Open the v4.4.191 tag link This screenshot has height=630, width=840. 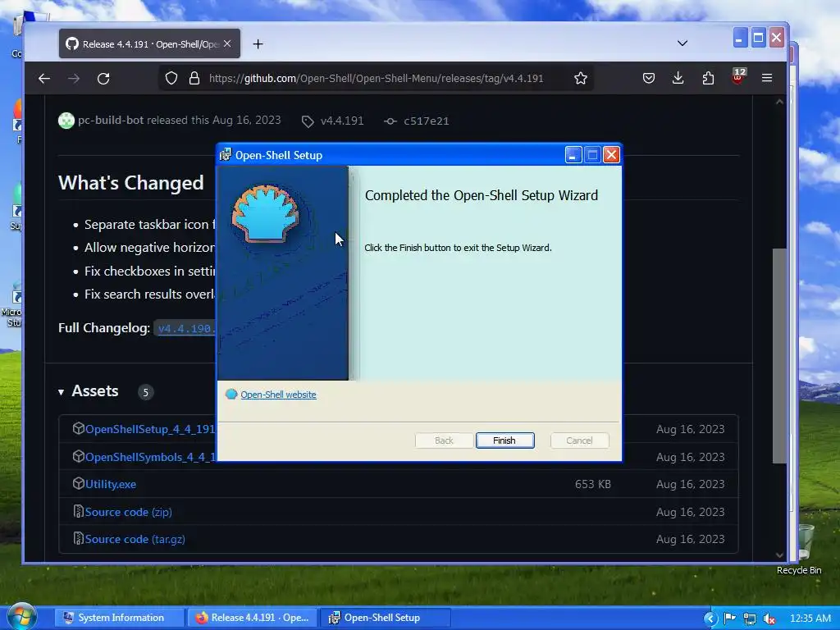[x=342, y=121]
